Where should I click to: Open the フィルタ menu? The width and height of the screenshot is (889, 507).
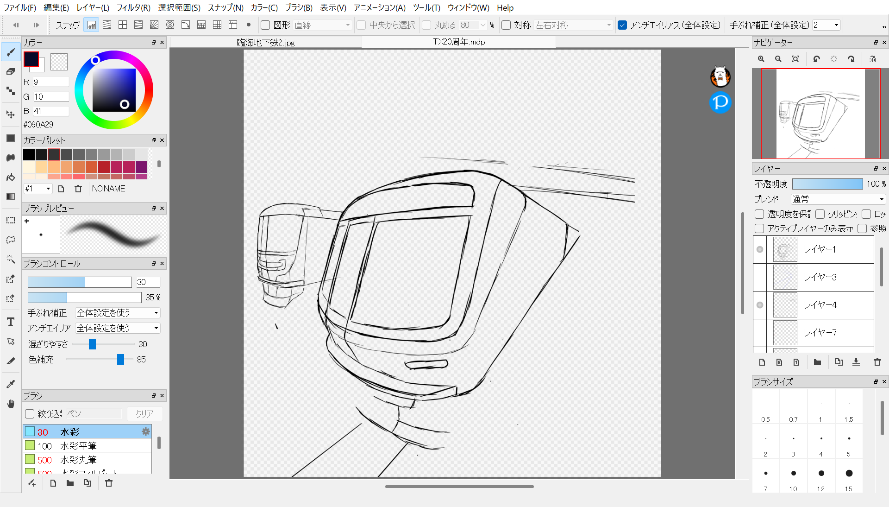tap(133, 7)
